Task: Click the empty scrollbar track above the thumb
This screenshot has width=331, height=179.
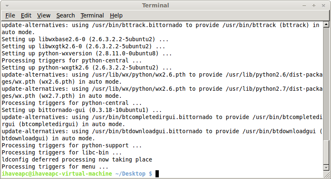Action: point(326,84)
